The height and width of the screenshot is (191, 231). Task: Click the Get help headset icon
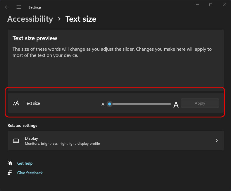click(10, 163)
